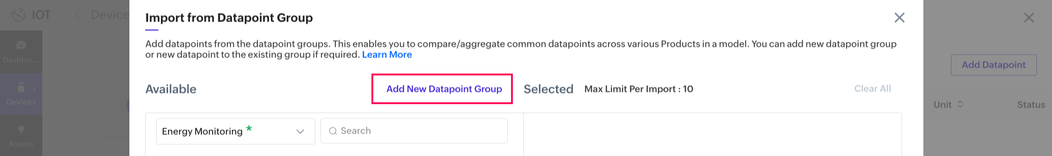
Task: Open the Learn More link
Action: pyautogui.click(x=387, y=55)
